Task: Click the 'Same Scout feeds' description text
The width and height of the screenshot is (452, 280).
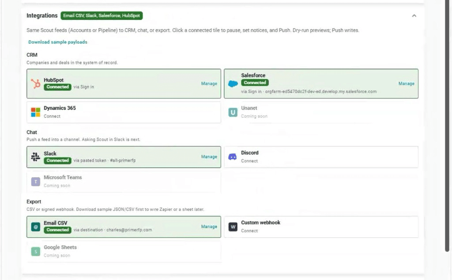Action: pyautogui.click(x=193, y=30)
